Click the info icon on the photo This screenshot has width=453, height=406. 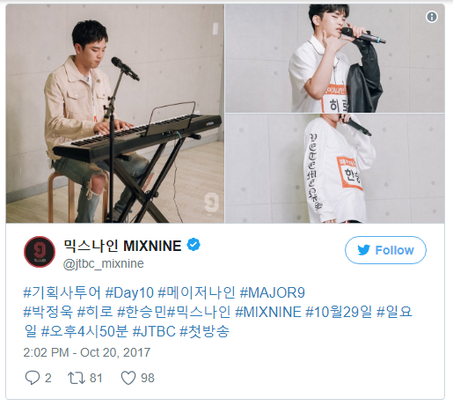[432, 17]
